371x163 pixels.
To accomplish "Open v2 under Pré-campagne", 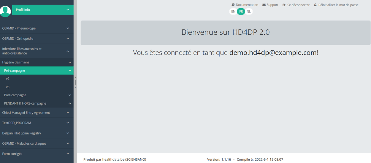I will pos(8,79).
